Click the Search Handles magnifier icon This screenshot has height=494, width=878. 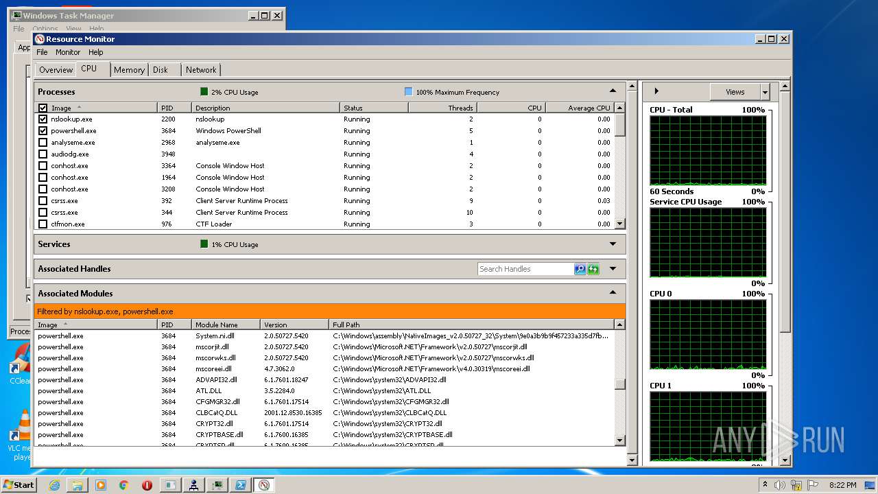(x=580, y=269)
